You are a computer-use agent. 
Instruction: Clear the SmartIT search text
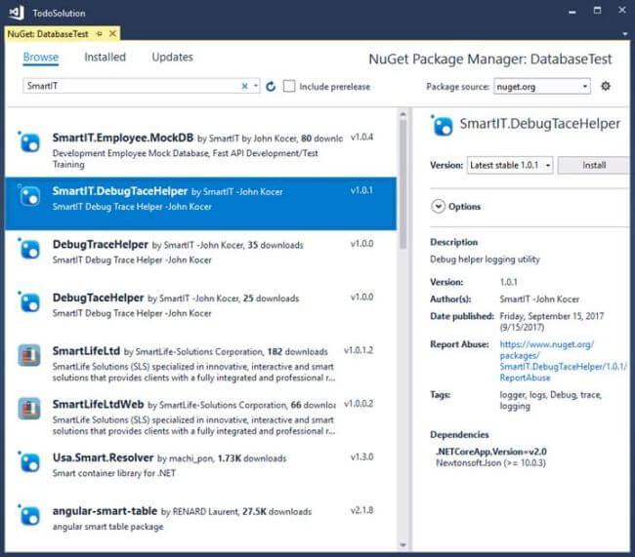click(244, 86)
